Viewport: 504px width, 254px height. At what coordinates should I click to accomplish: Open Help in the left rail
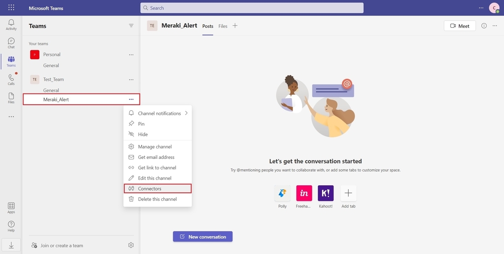coord(11,226)
